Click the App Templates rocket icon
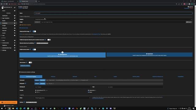Viewport: 196px width, 110px height. coord(15,18)
